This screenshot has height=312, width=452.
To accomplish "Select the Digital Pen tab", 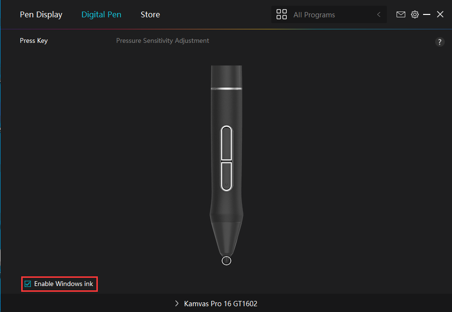I will (x=101, y=14).
